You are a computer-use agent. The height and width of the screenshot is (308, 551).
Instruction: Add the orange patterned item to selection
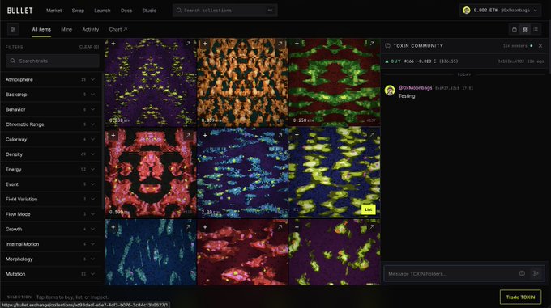[x=205, y=44]
